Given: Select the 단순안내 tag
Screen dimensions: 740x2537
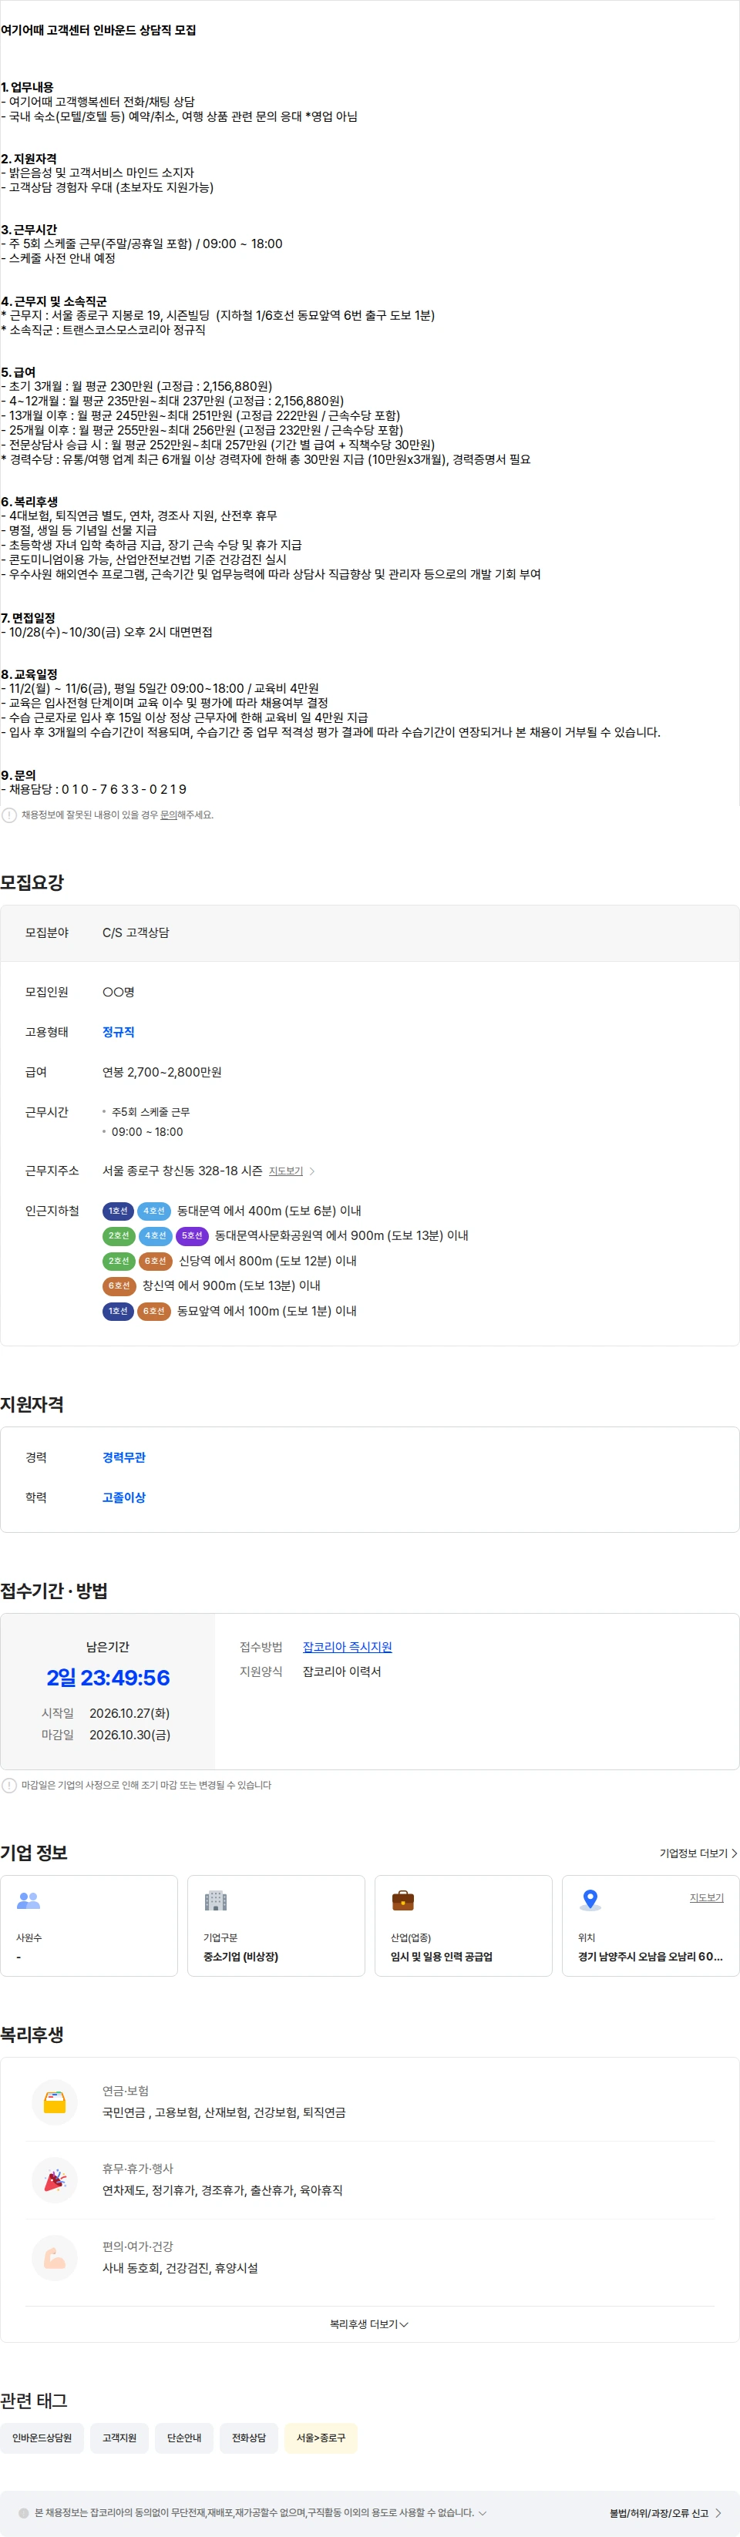Looking at the screenshot, I should (x=184, y=2438).
